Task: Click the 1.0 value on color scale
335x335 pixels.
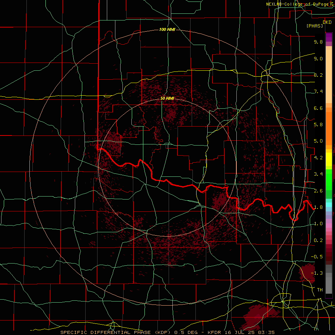Action: [x=318, y=224]
